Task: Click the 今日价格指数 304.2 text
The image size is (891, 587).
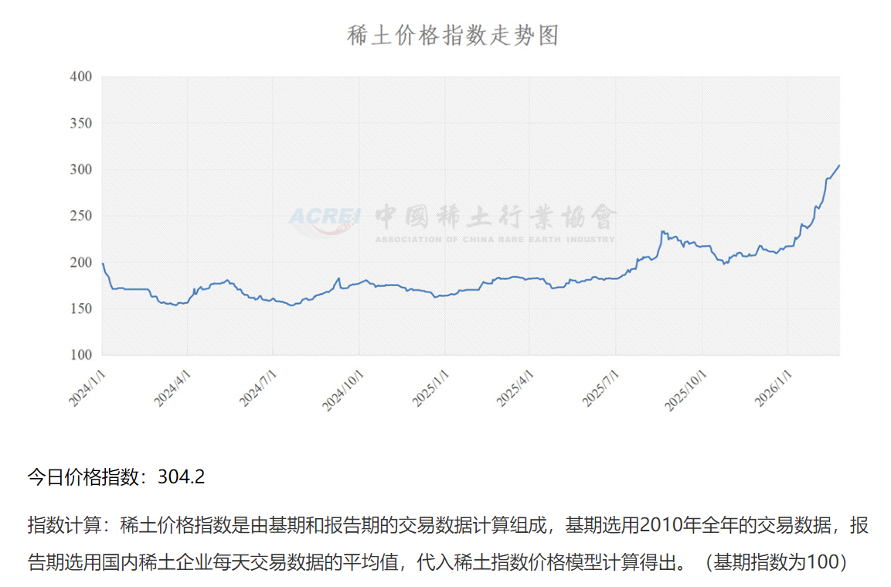Action: [x=116, y=477]
